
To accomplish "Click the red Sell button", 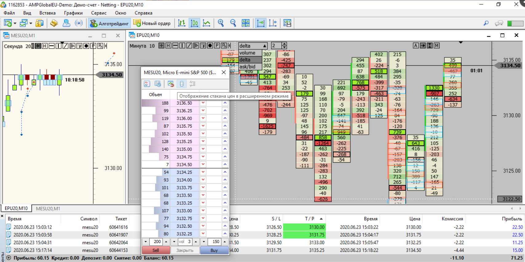I will (156, 250).
